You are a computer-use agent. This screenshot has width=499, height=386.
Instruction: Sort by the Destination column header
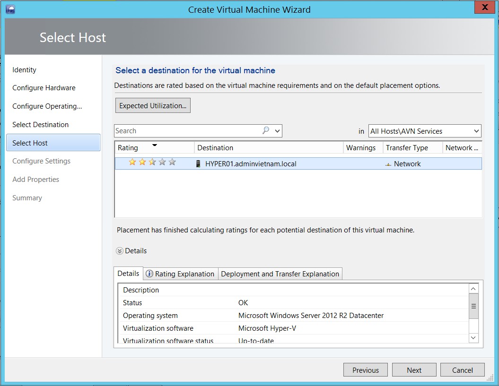click(269, 147)
